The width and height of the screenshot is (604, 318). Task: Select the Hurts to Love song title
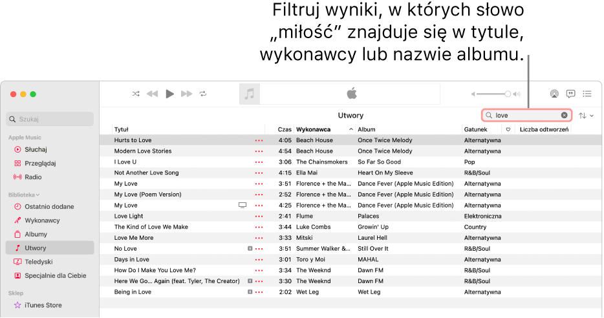click(x=133, y=140)
